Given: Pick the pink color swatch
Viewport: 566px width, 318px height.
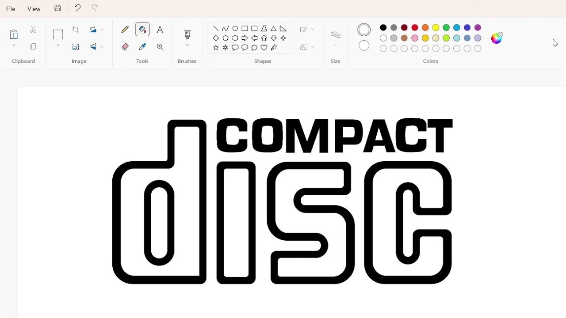Looking at the screenshot, I should [x=415, y=38].
